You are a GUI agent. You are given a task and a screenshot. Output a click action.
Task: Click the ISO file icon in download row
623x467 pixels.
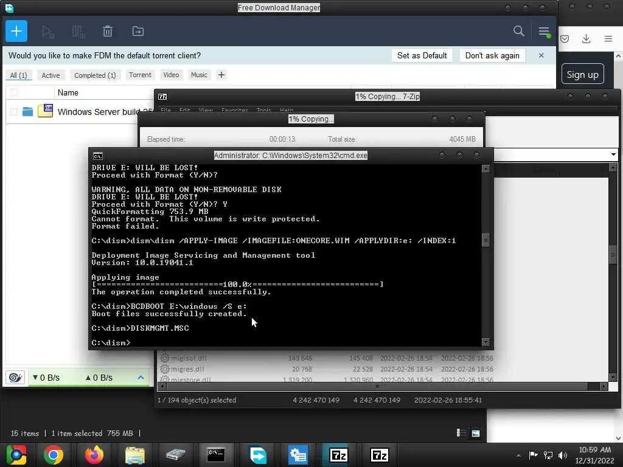pos(45,111)
